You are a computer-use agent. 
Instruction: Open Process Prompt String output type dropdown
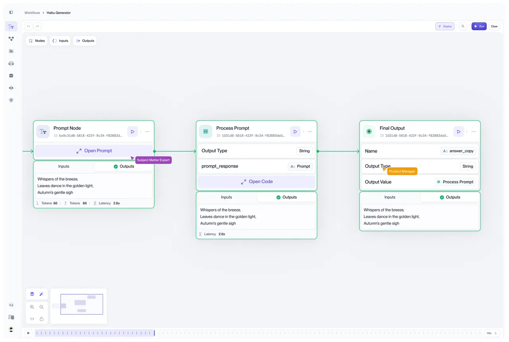304,151
